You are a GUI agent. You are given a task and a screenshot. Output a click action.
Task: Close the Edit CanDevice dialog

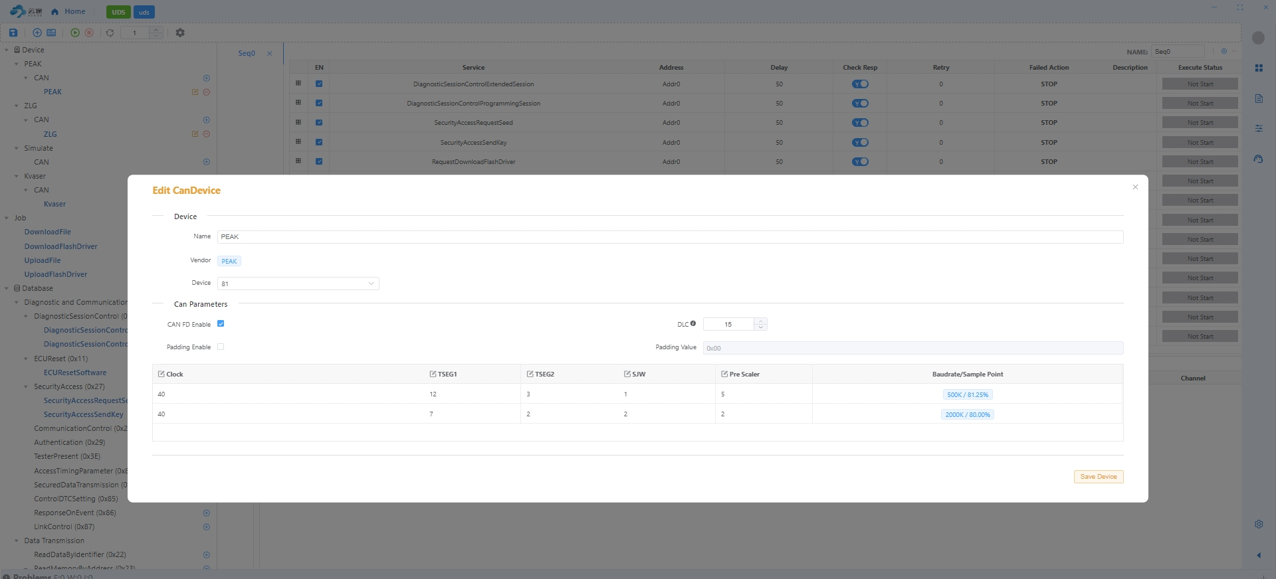point(1135,187)
